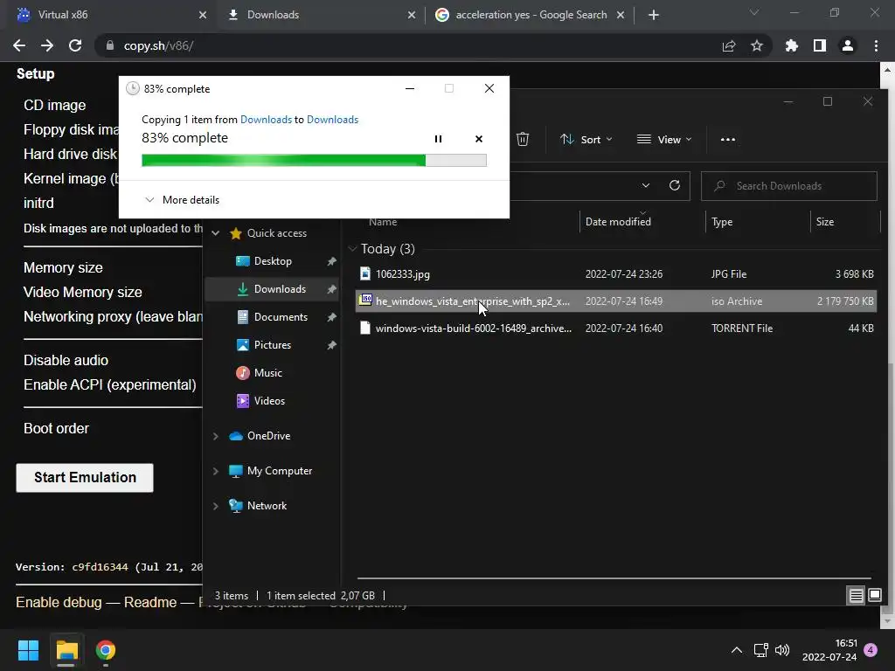Image resolution: width=895 pixels, height=671 pixels.
Task: Refresh the Downloads folder view
Action: click(x=674, y=185)
